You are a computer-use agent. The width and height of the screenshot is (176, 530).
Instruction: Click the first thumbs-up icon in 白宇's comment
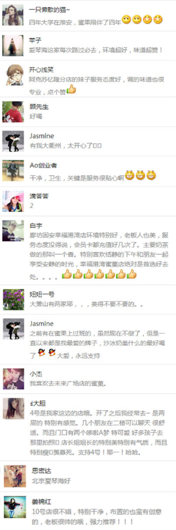[67, 274]
